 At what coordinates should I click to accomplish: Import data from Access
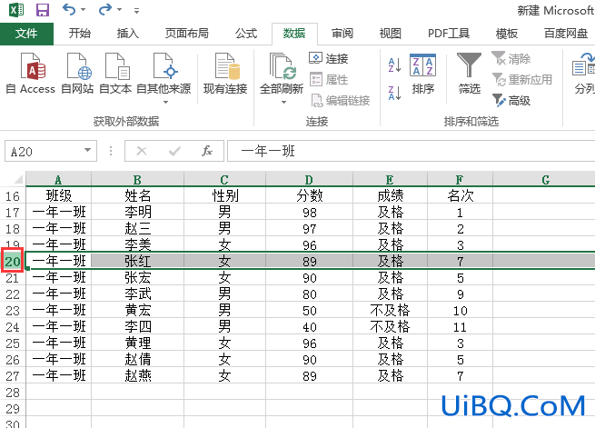click(x=31, y=74)
